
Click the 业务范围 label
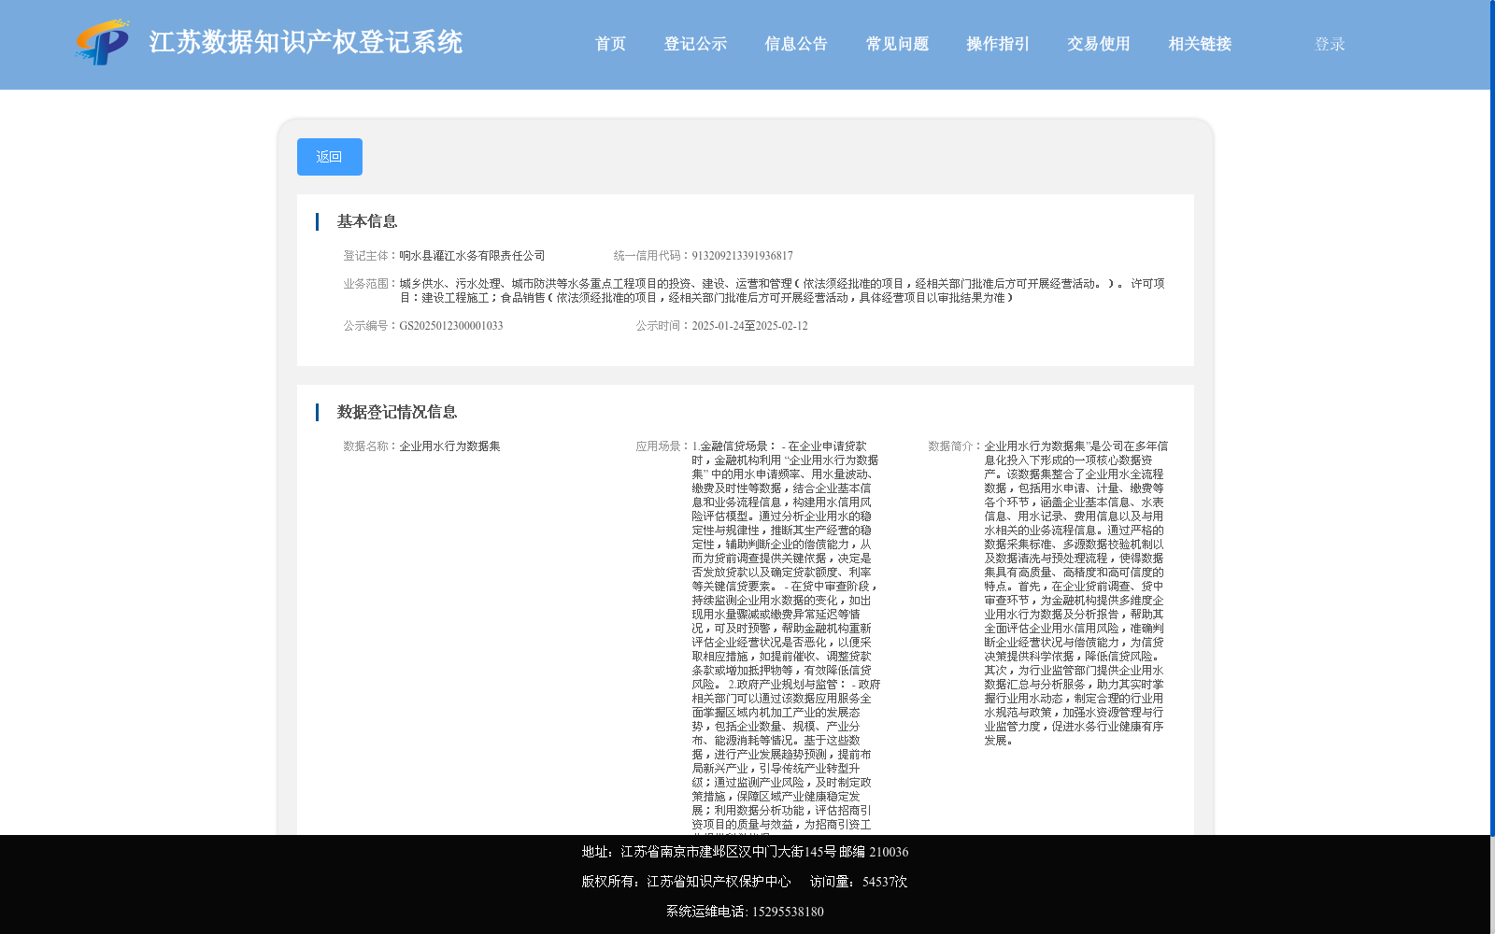[371, 284]
